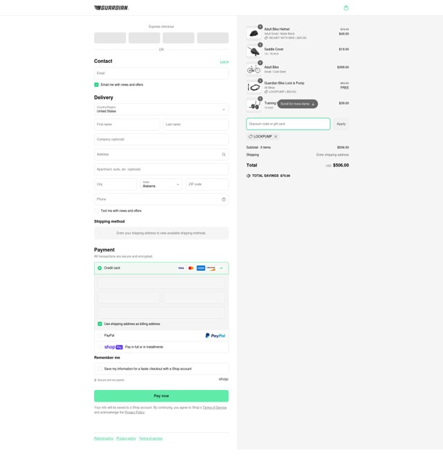Screen dimensions: 443x468
Task: Click the Guardian logo
Action: (111, 8)
